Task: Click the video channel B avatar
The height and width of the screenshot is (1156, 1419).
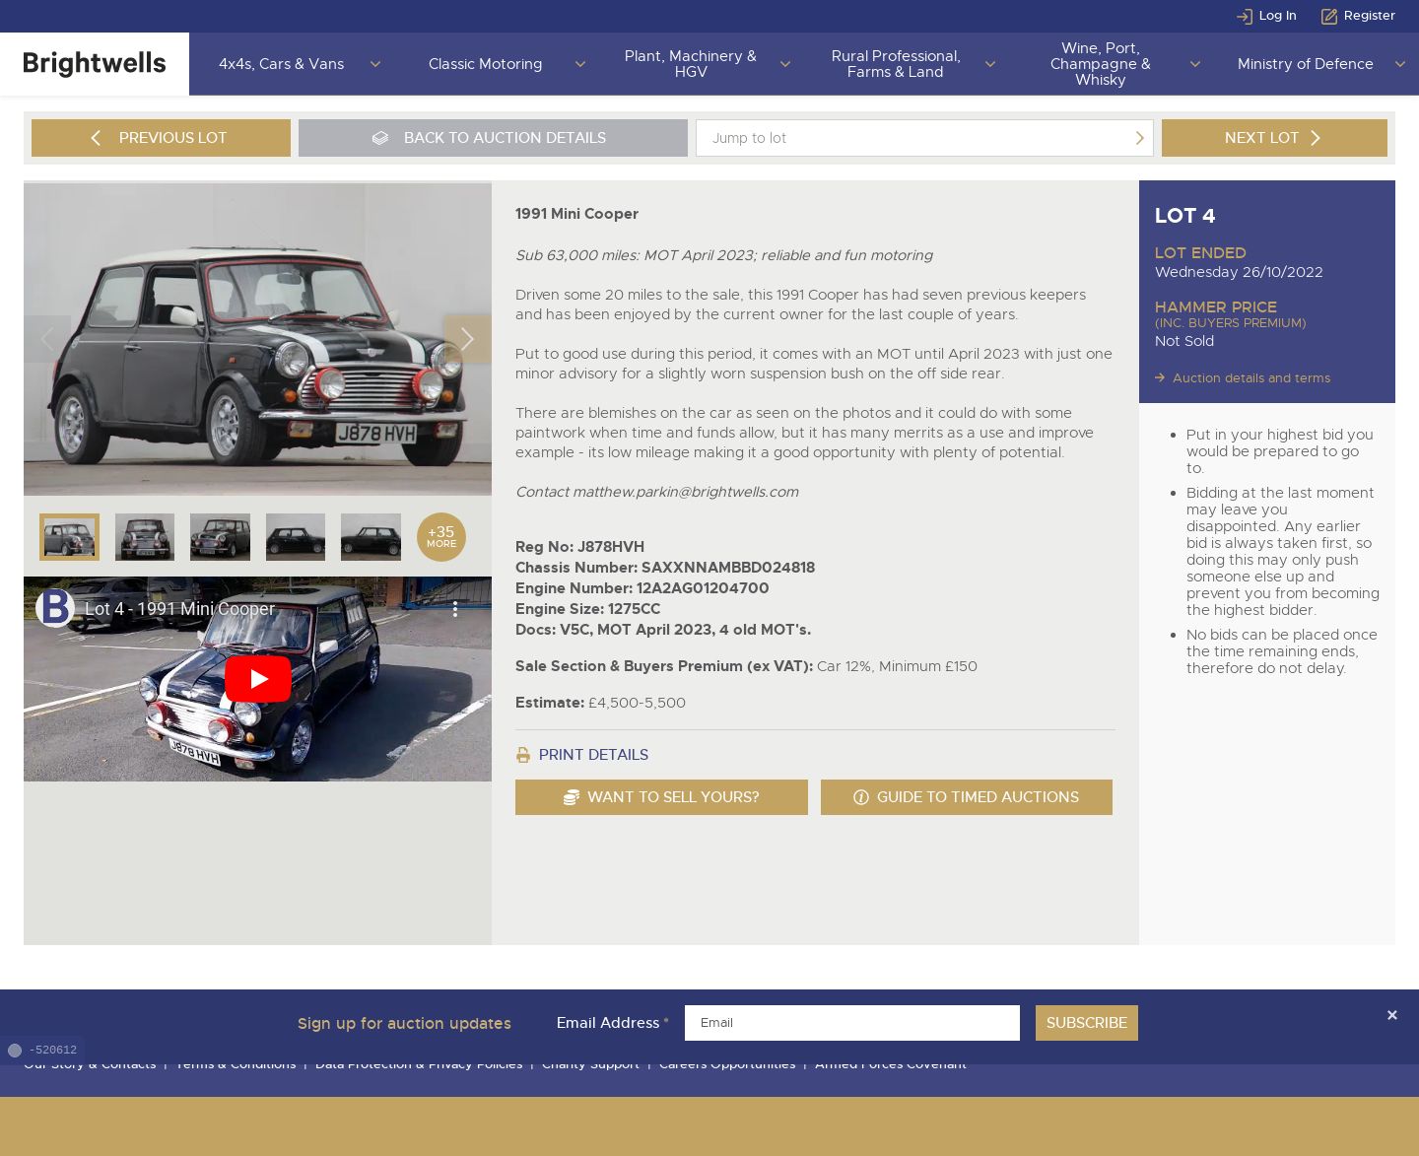Action: (55, 608)
